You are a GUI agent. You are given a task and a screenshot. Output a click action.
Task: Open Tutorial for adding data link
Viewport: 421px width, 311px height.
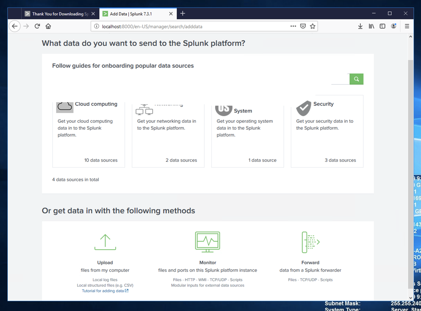pos(105,291)
